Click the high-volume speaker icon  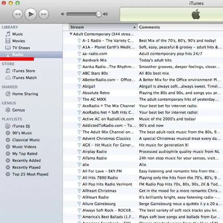pos(105,14)
